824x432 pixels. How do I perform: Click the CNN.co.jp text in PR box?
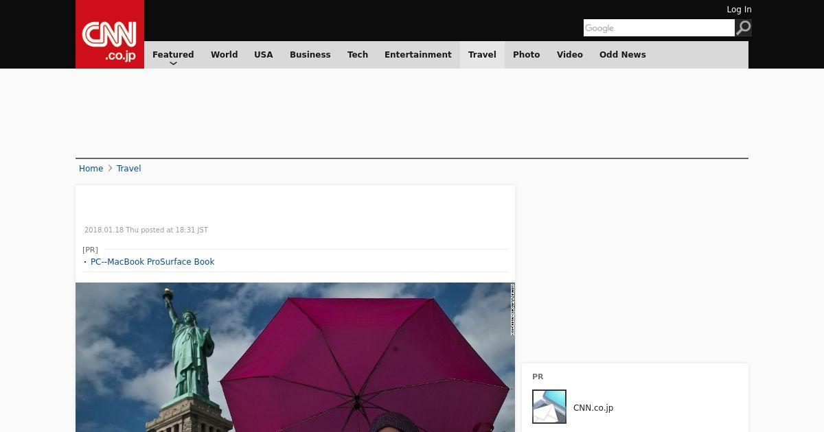pyautogui.click(x=593, y=408)
